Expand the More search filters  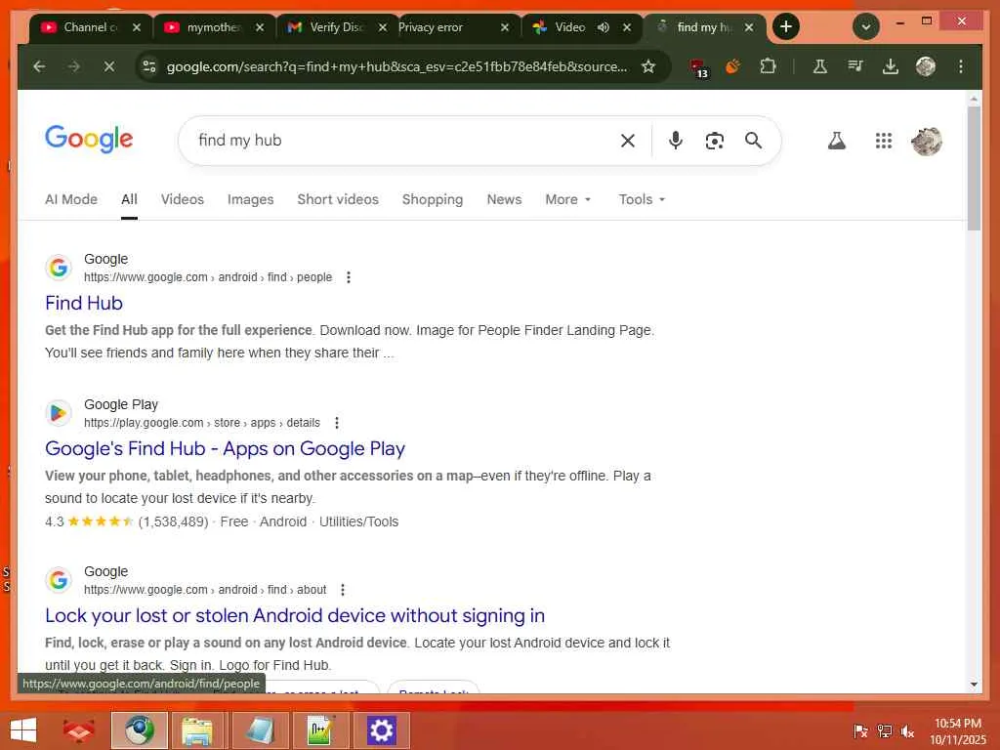pyautogui.click(x=567, y=199)
